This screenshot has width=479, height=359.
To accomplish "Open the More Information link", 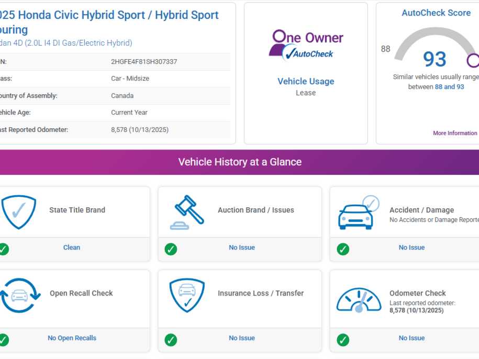I will click(454, 133).
